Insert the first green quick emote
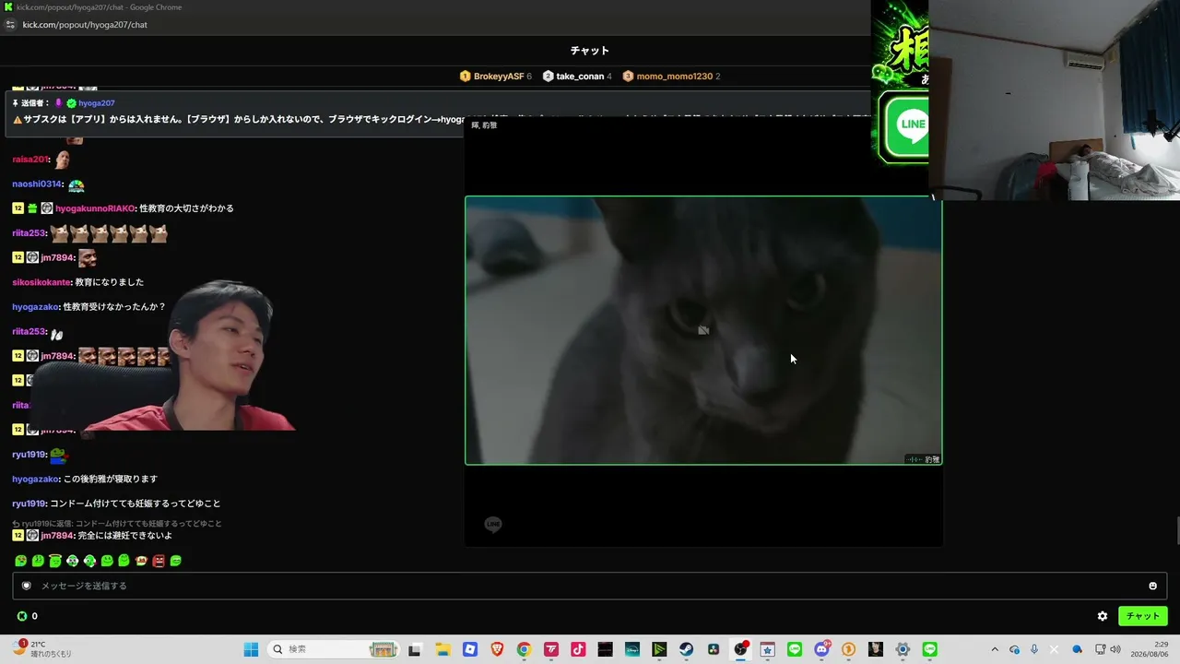1180x664 pixels. 20,561
